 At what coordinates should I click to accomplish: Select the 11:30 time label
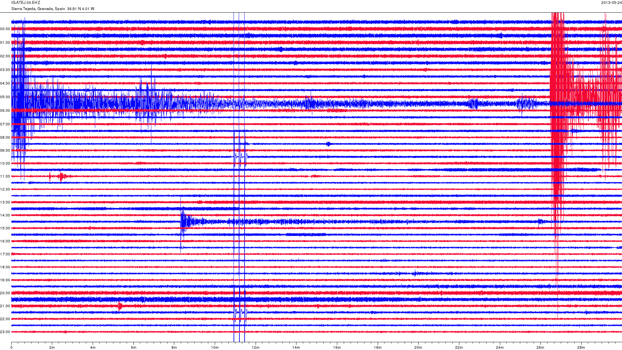coord(5,177)
